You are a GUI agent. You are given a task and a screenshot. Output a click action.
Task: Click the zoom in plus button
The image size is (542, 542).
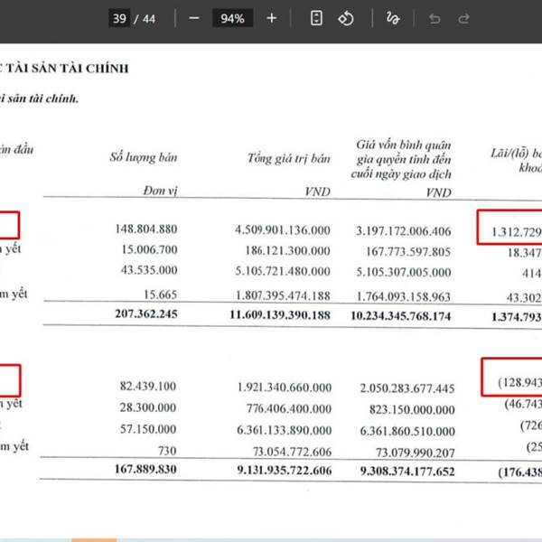(271, 18)
